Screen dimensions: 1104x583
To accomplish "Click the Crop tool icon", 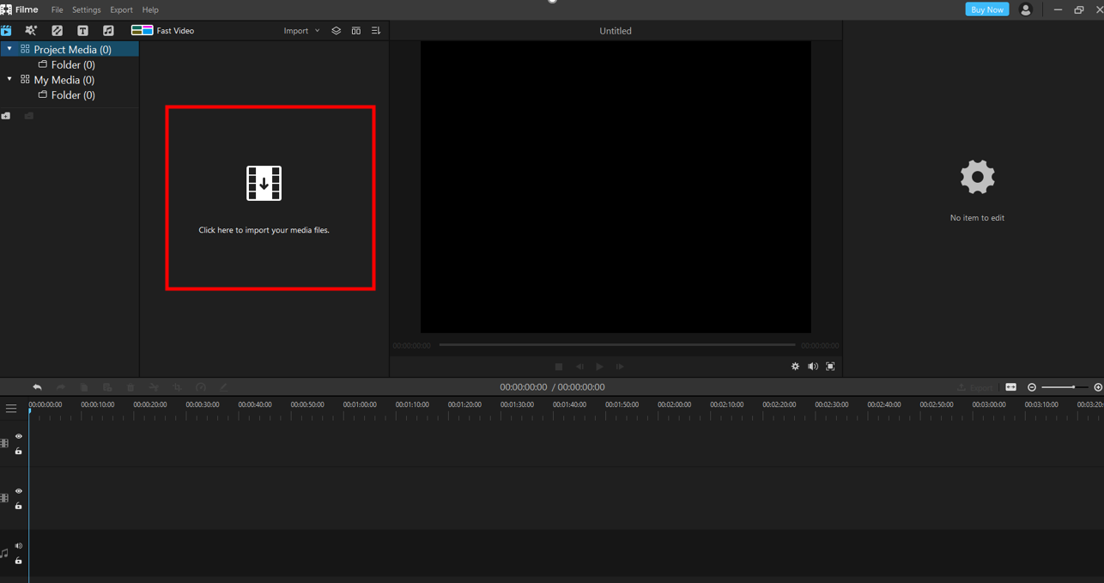I will [177, 387].
